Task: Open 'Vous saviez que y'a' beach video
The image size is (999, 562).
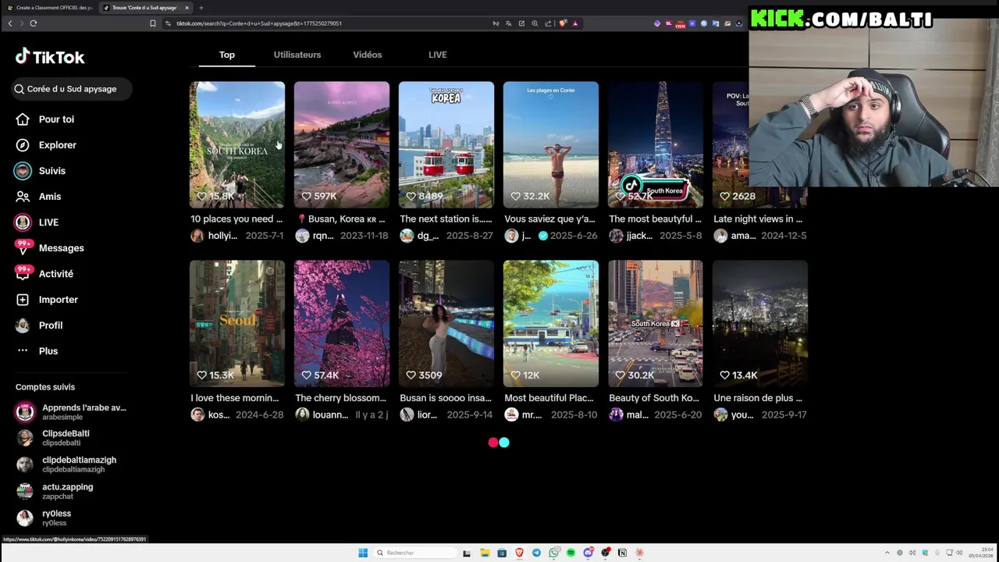Action: coord(551,144)
